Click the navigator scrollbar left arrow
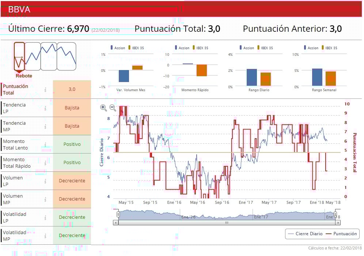 pos(115,223)
